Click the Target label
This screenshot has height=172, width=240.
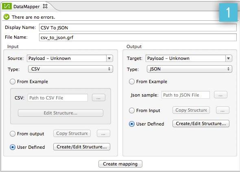point(135,58)
